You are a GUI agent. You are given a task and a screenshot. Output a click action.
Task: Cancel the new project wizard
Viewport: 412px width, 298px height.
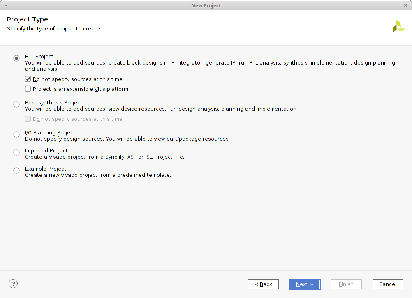coord(388,284)
